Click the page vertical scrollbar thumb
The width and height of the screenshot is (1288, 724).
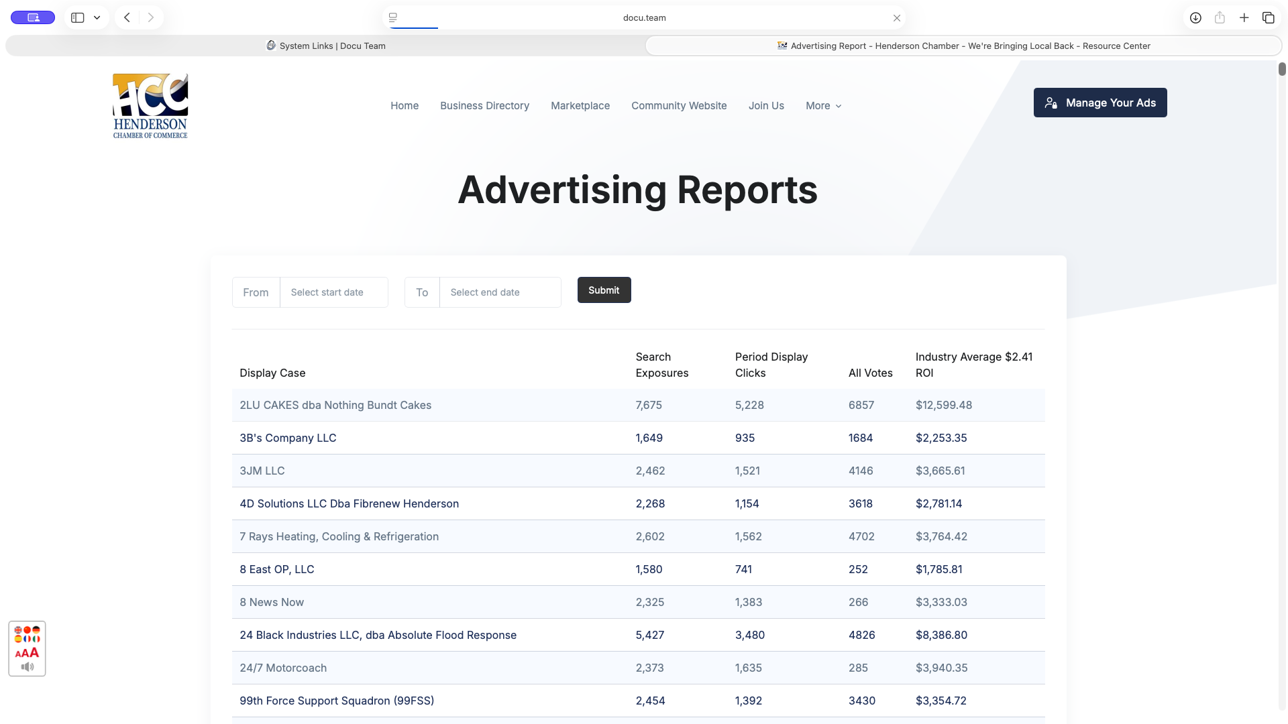tap(1282, 69)
